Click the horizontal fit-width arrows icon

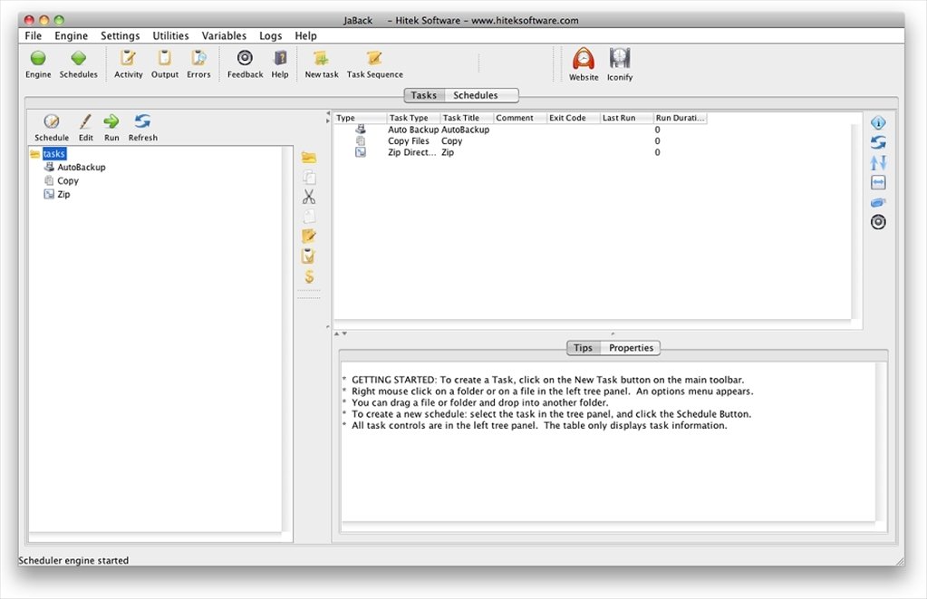click(878, 183)
